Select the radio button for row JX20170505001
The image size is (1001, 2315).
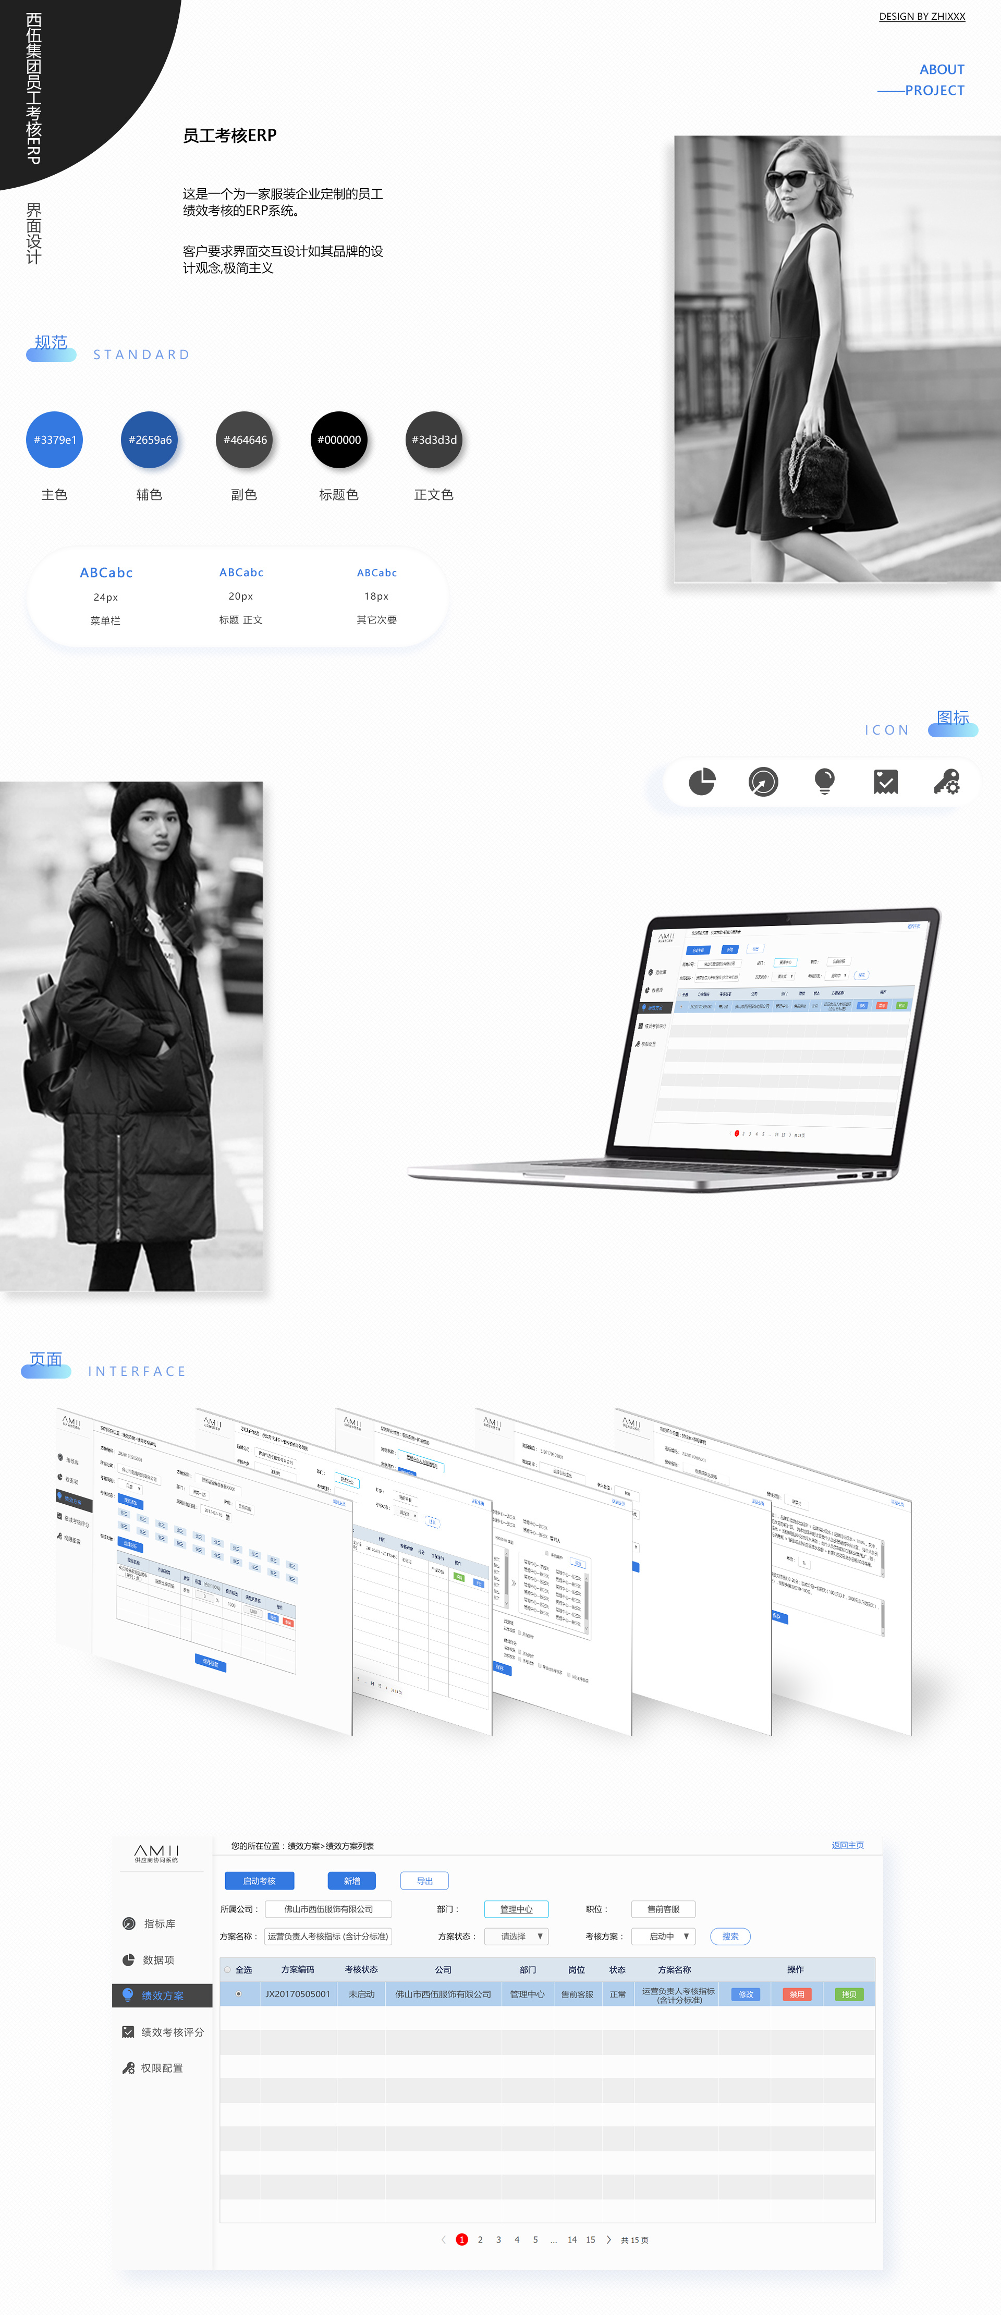click(x=238, y=1994)
